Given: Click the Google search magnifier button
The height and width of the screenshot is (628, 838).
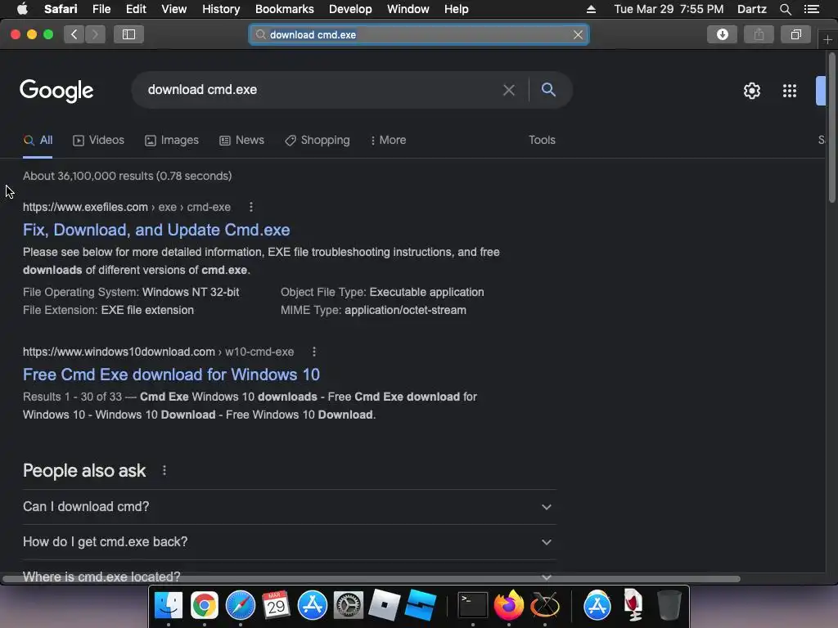Looking at the screenshot, I should coord(548,90).
